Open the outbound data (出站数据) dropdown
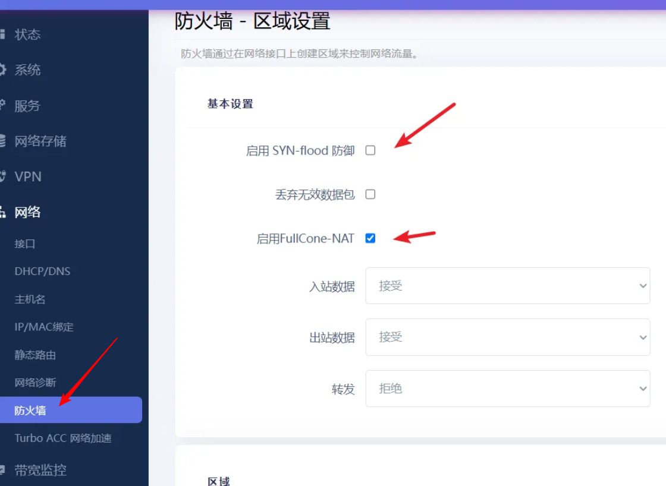The height and width of the screenshot is (486, 666). click(507, 337)
